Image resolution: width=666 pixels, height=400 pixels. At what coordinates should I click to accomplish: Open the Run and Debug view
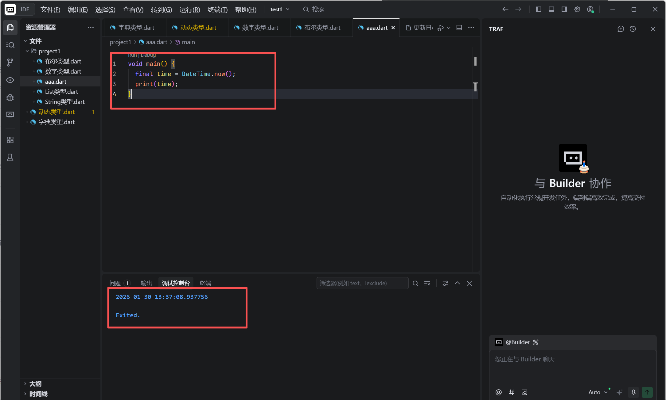coord(10,98)
